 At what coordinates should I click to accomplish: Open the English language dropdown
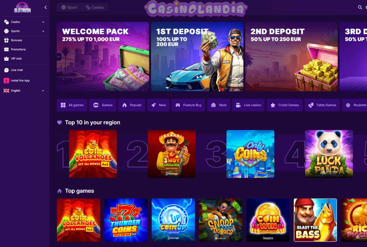point(25,91)
